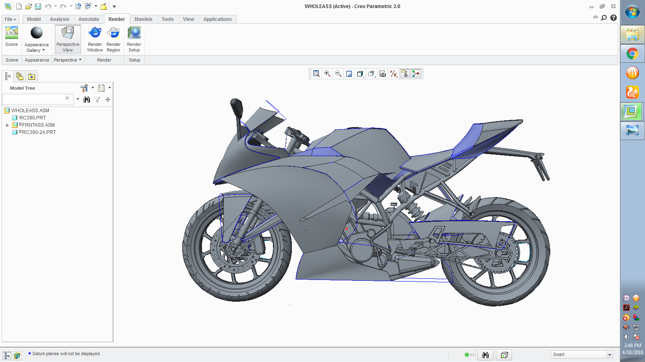Switch to Favorites tab in navigator
645x362 pixels.
point(31,76)
